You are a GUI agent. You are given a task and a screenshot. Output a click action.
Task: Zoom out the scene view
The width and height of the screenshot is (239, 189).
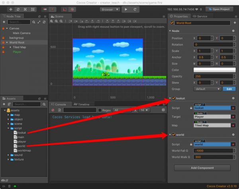(x=56, y=21)
